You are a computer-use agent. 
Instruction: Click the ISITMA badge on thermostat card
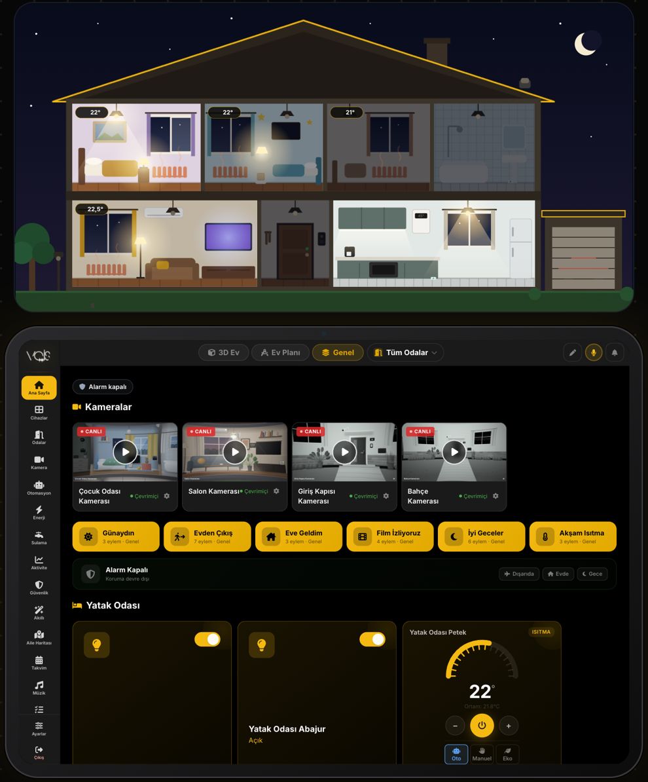point(541,632)
